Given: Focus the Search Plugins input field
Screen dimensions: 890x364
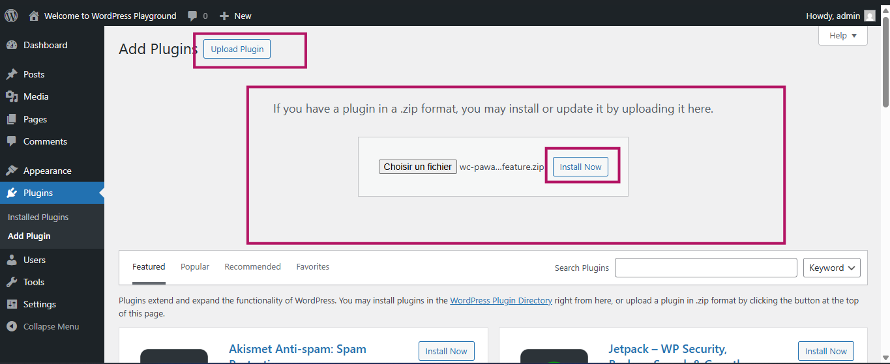Looking at the screenshot, I should [705, 268].
